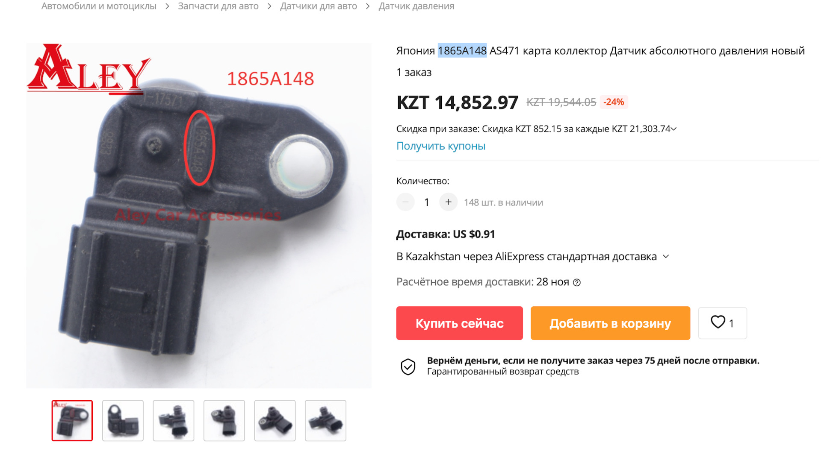Select the third sensor thumbnail
The height and width of the screenshot is (469, 821).
(x=174, y=420)
